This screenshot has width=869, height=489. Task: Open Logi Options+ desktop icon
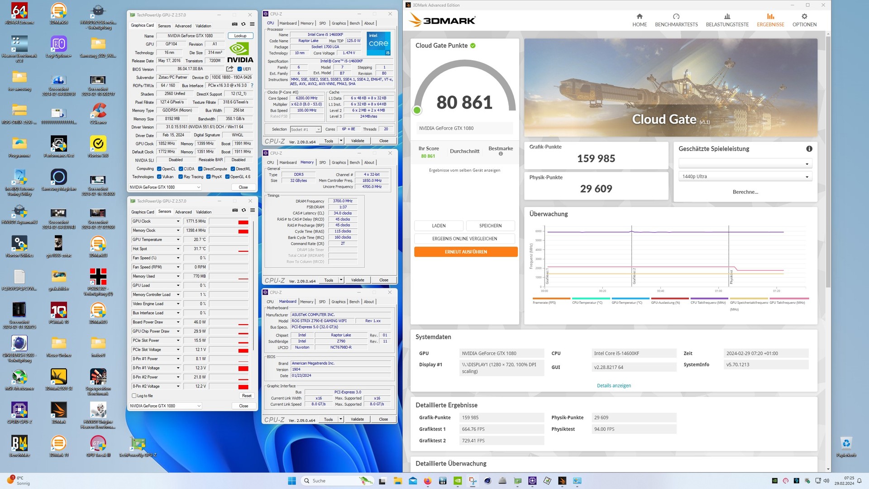point(59,47)
